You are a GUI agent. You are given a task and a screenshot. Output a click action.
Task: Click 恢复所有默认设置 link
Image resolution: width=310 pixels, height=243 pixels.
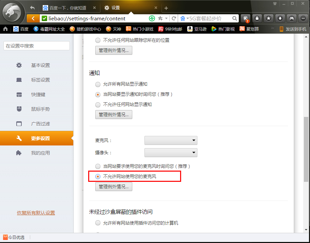(36, 212)
